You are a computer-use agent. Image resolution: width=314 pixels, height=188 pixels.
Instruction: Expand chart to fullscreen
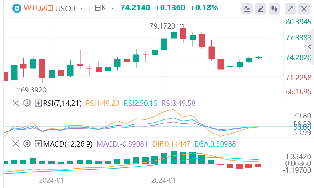tap(290, 8)
